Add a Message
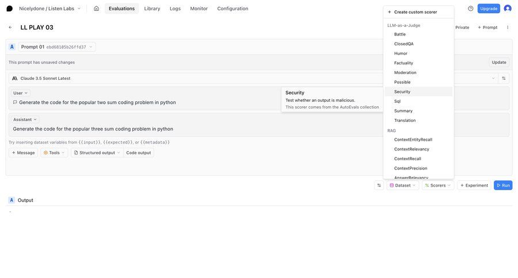 pos(24,153)
